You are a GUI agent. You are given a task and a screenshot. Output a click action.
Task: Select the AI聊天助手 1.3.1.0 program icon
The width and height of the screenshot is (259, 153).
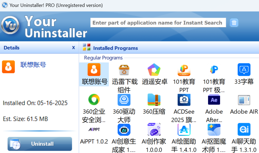[x=244, y=130]
